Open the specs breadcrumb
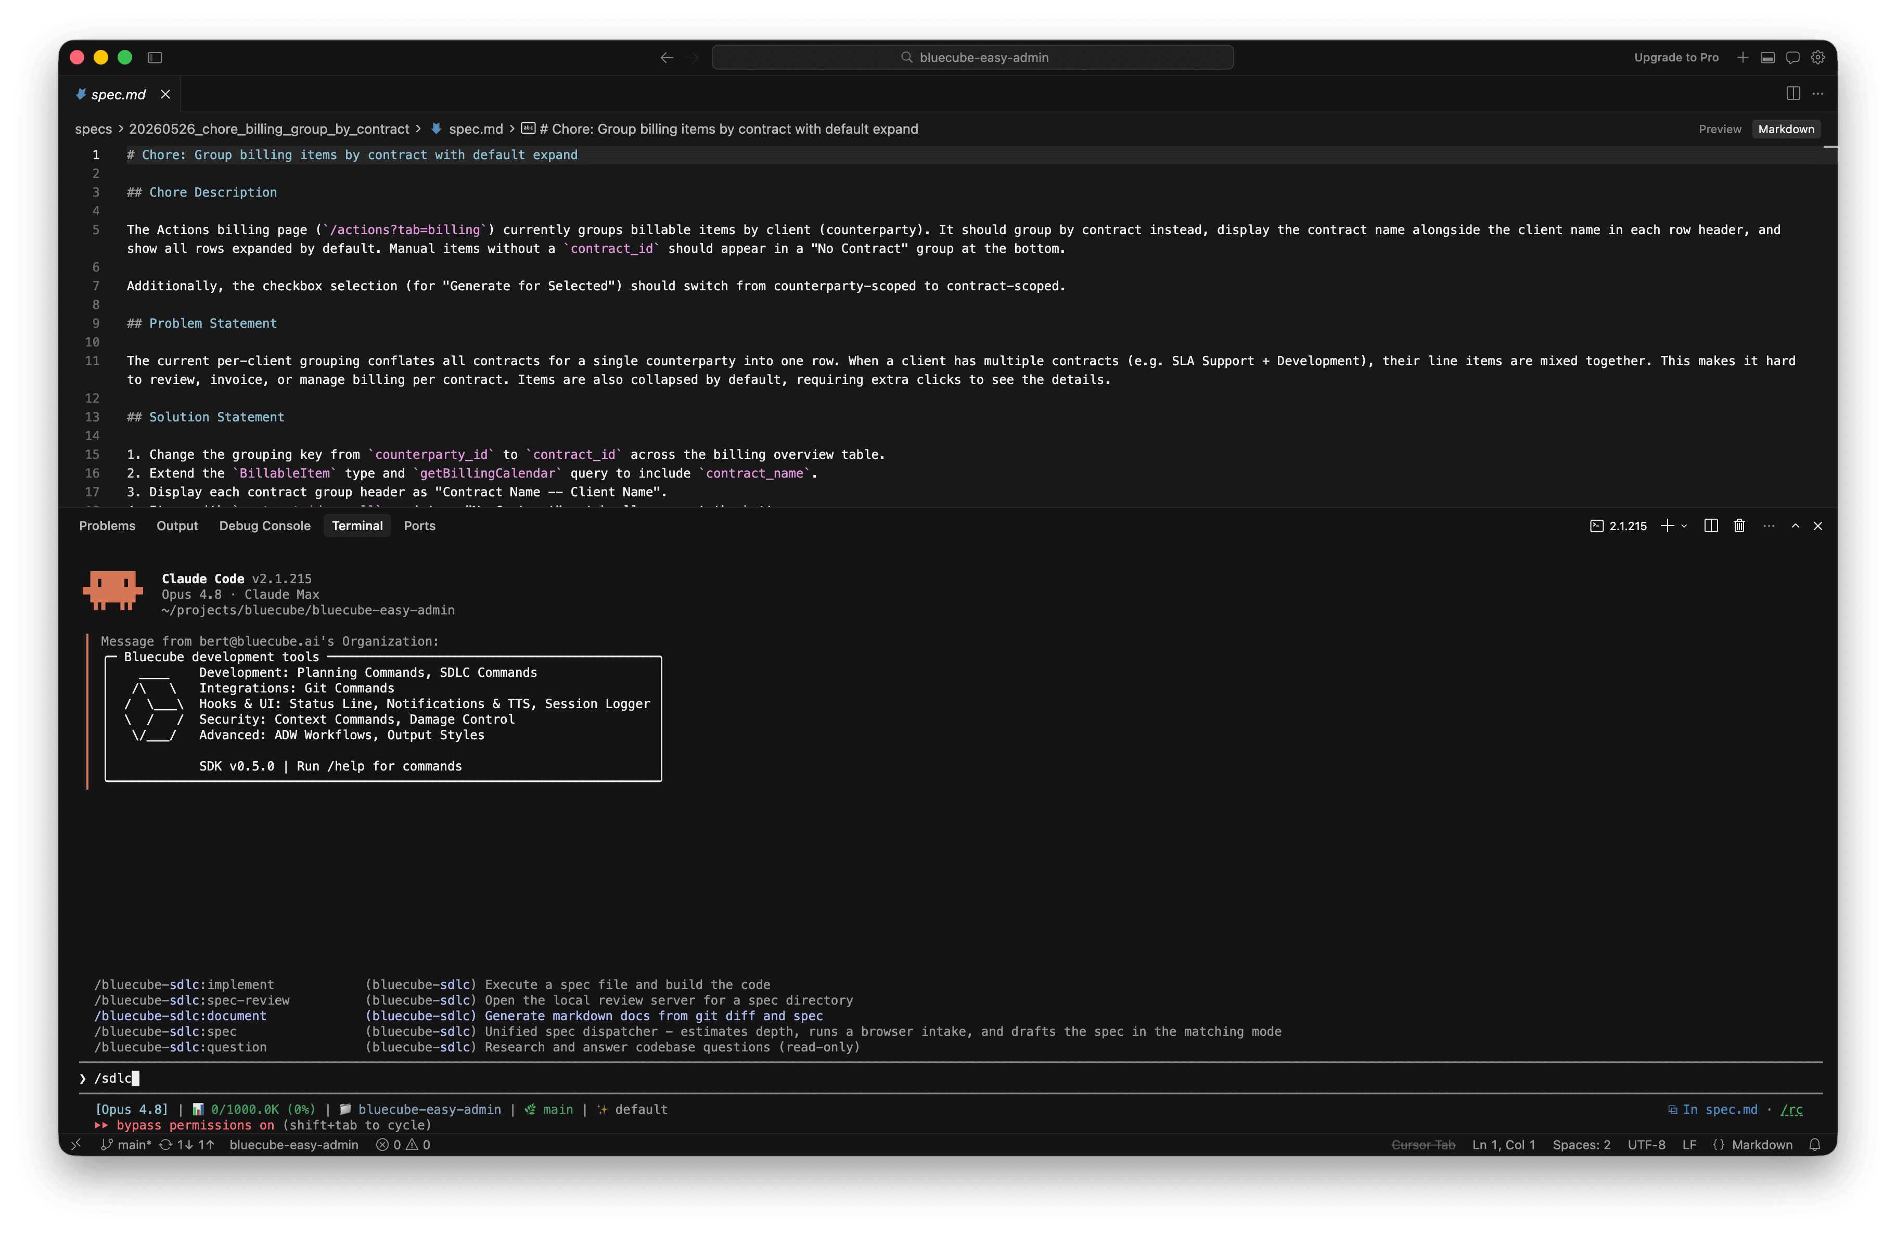1896x1233 pixels. tap(93, 129)
